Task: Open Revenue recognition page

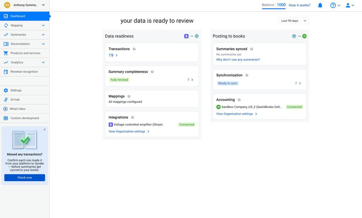Action: [25, 72]
